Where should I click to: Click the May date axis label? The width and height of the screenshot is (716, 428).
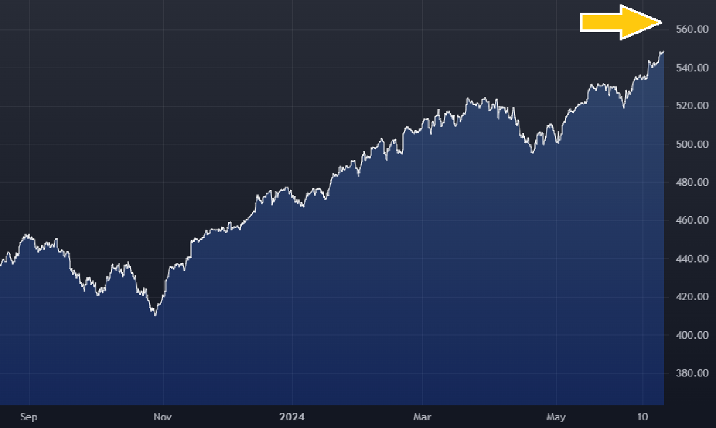[x=556, y=417]
